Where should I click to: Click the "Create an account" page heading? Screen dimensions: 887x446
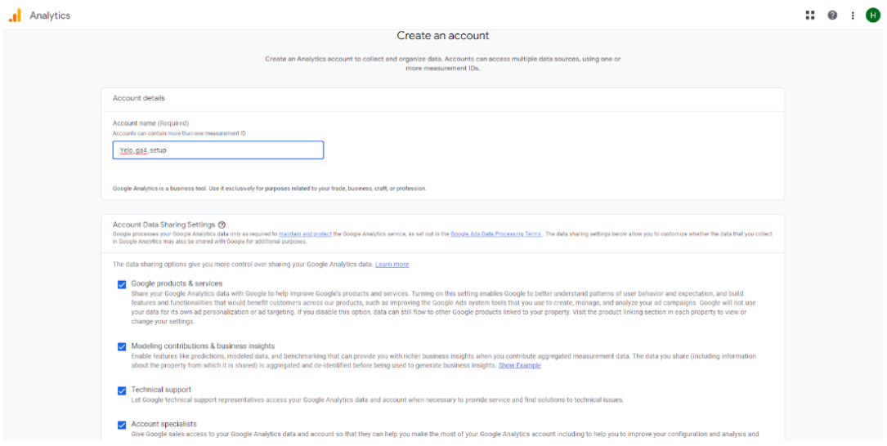coord(443,36)
